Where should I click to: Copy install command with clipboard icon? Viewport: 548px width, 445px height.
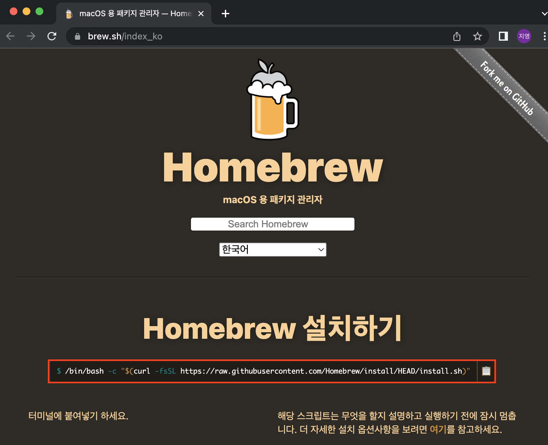(x=486, y=371)
